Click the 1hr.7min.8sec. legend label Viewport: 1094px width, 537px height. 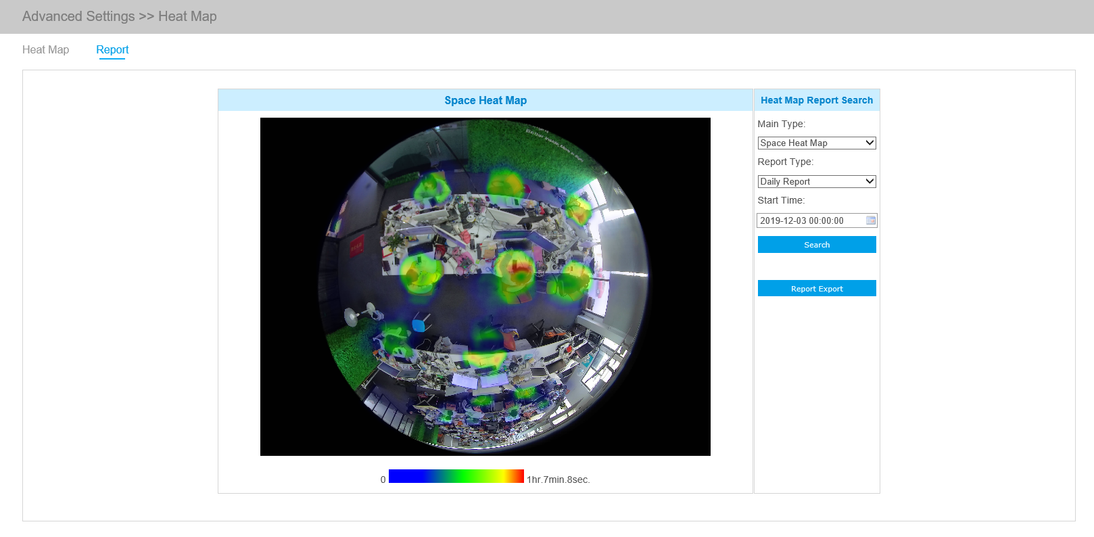click(558, 480)
